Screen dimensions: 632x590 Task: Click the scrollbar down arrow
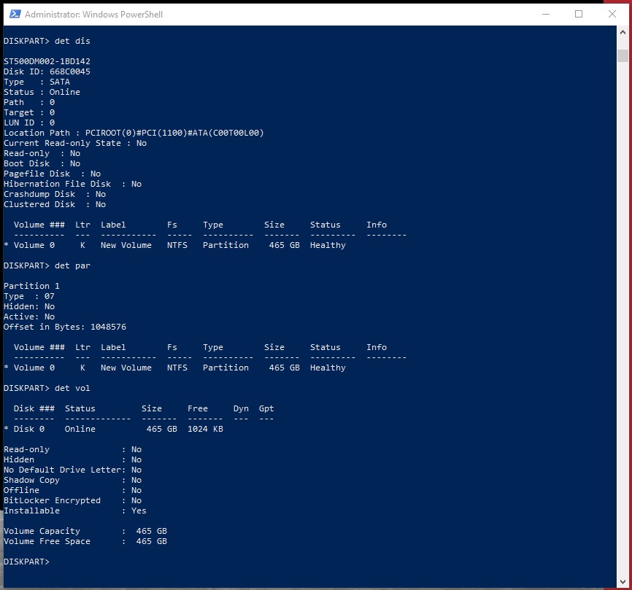coord(623,582)
